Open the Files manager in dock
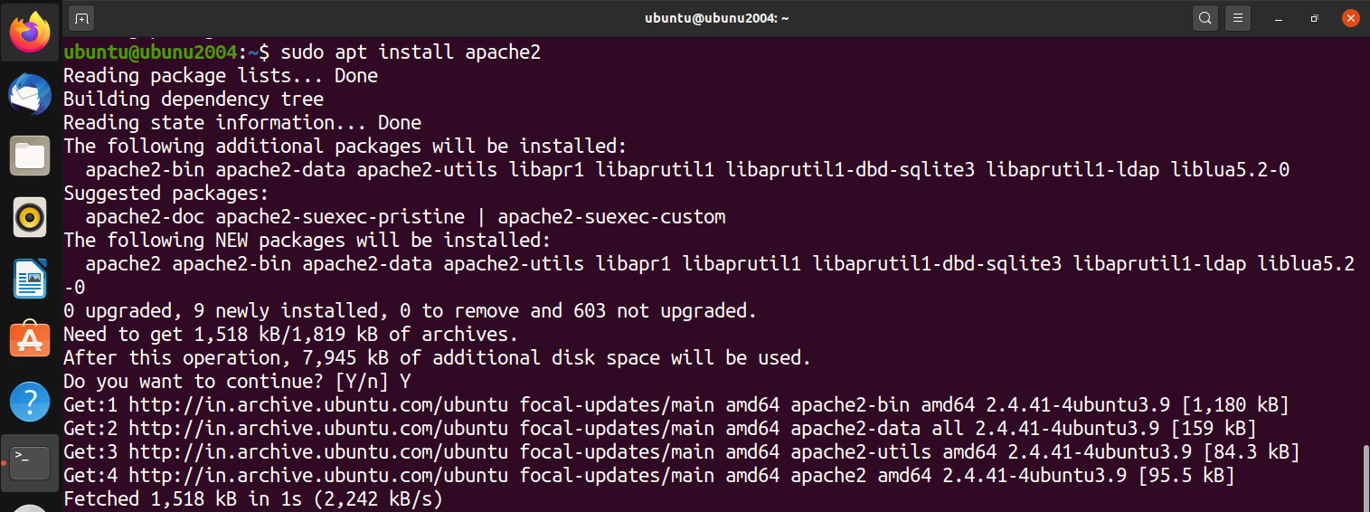Viewport: 1370px width, 512px height. click(x=30, y=156)
